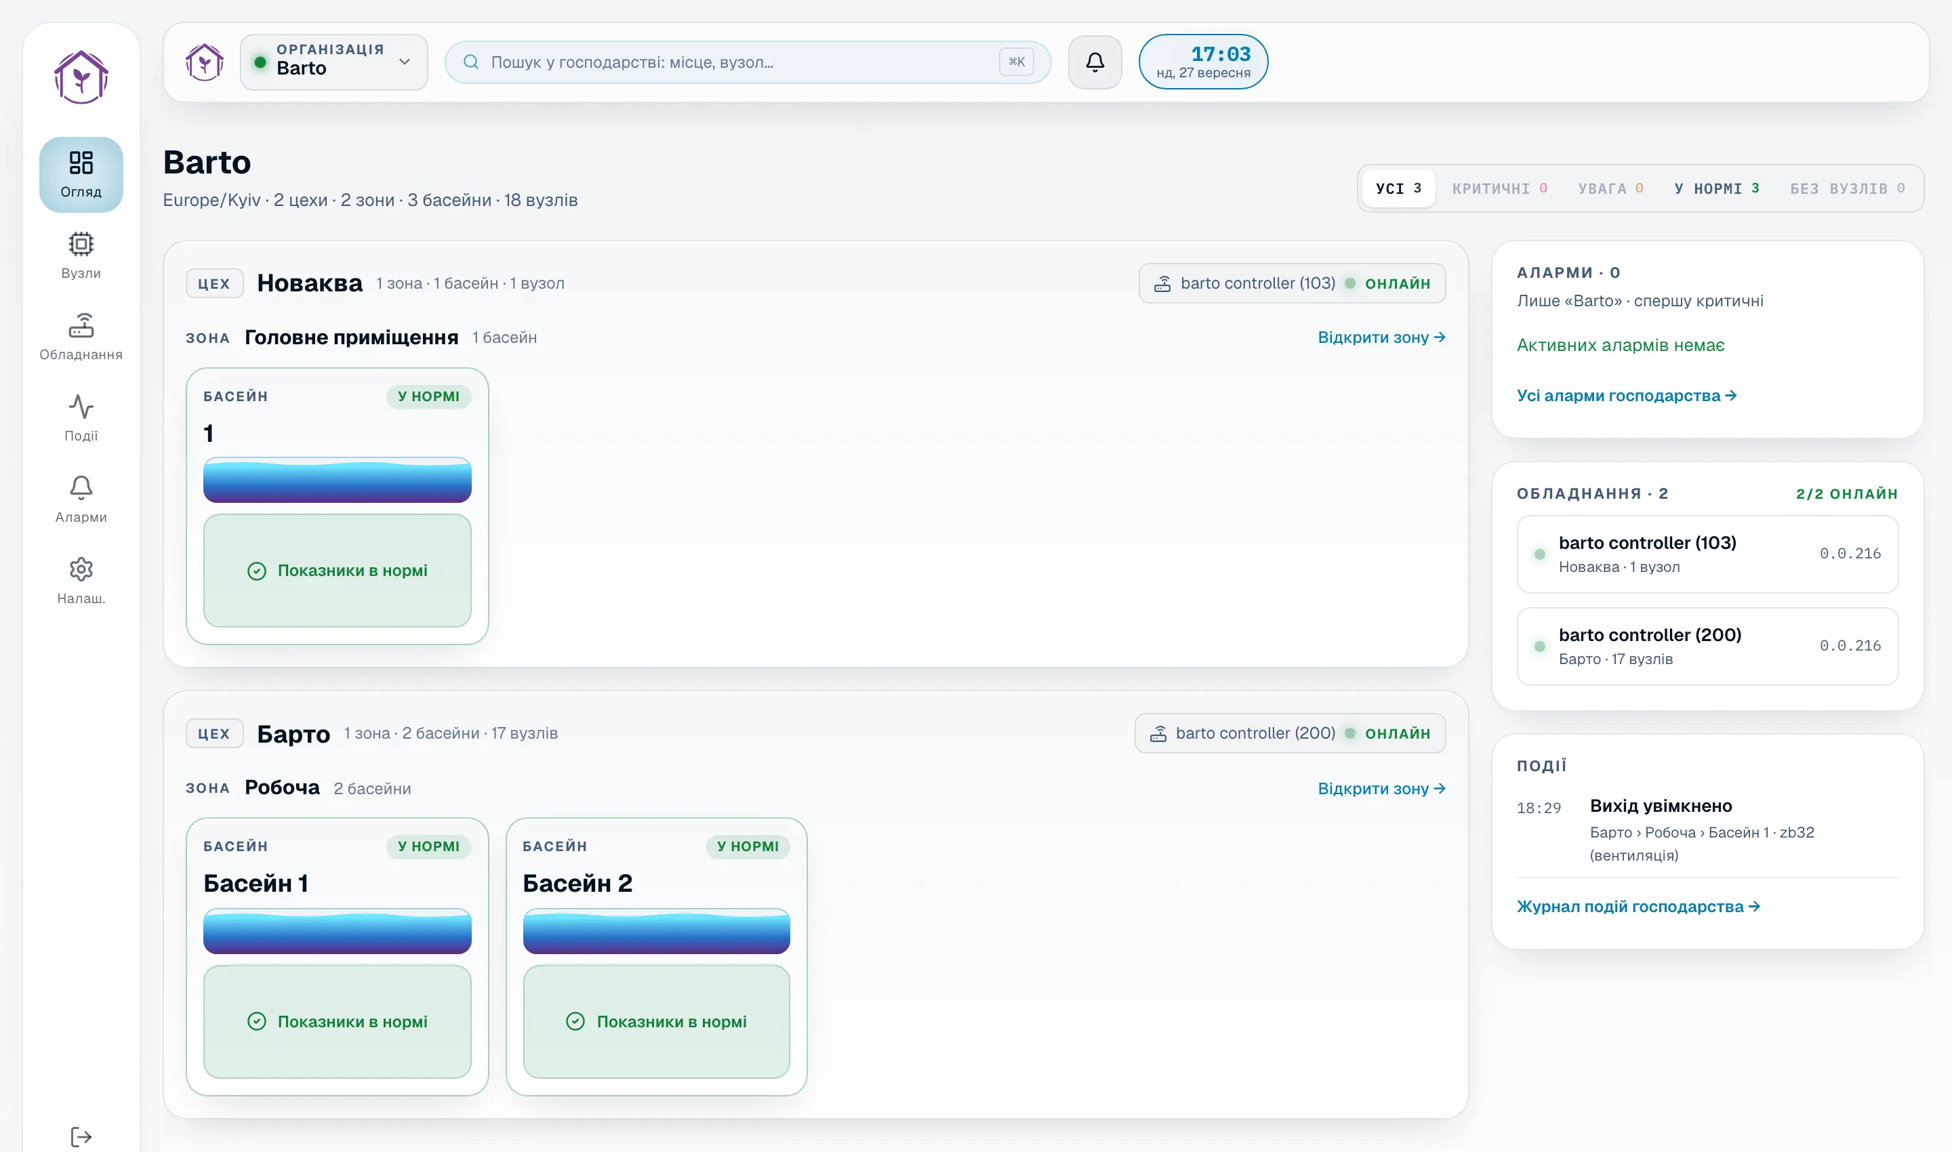Click the water level bar of pool 1 in Новаква

tap(337, 480)
